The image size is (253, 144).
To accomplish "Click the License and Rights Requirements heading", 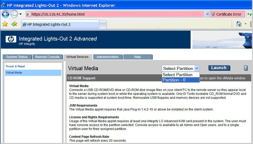I will pyautogui.click(x=94, y=117).
